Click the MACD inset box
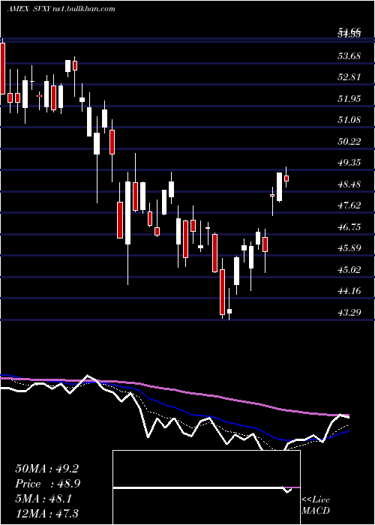Image resolution: width=375 pixels, height=525 pixels. pos(206,487)
